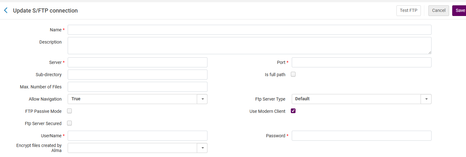Click the Test FTP button
Viewport: 466px width, 157px height.
pos(409,10)
